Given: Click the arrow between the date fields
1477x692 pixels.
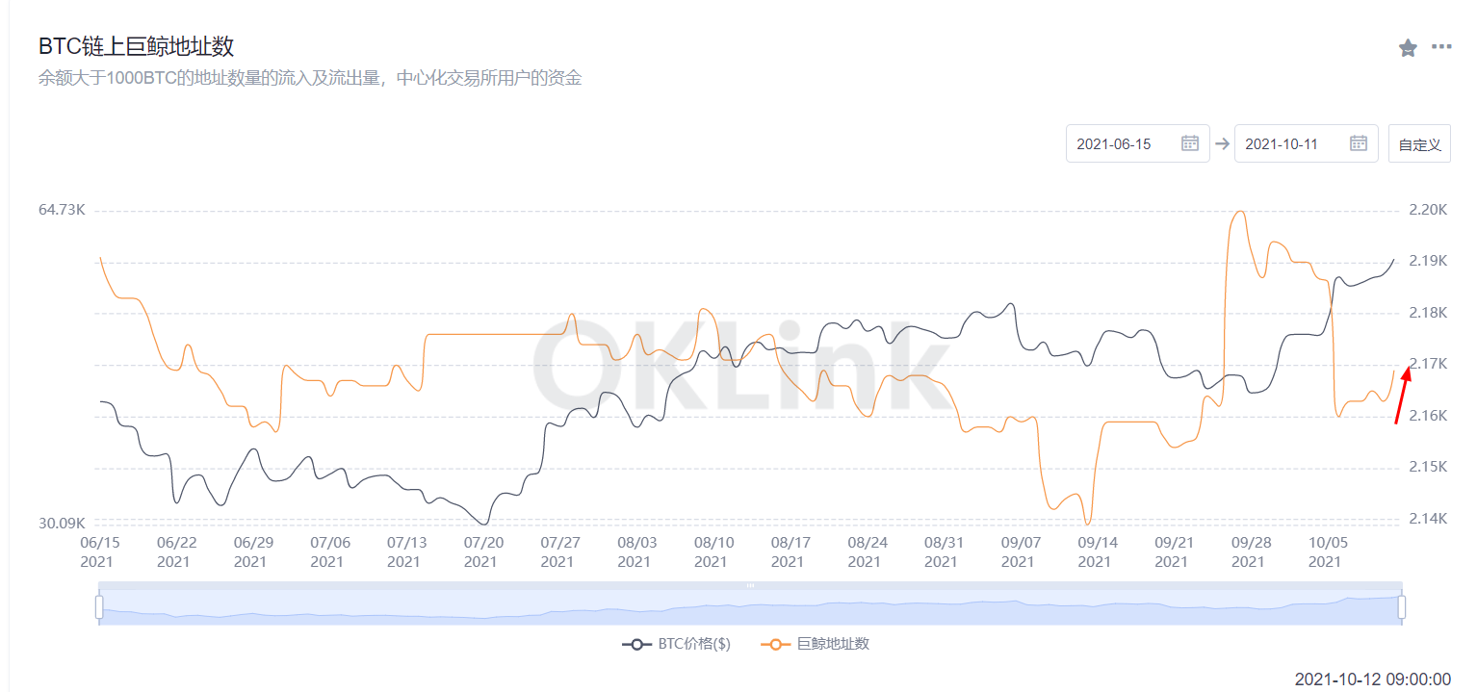Looking at the screenshot, I should coord(1222,143).
